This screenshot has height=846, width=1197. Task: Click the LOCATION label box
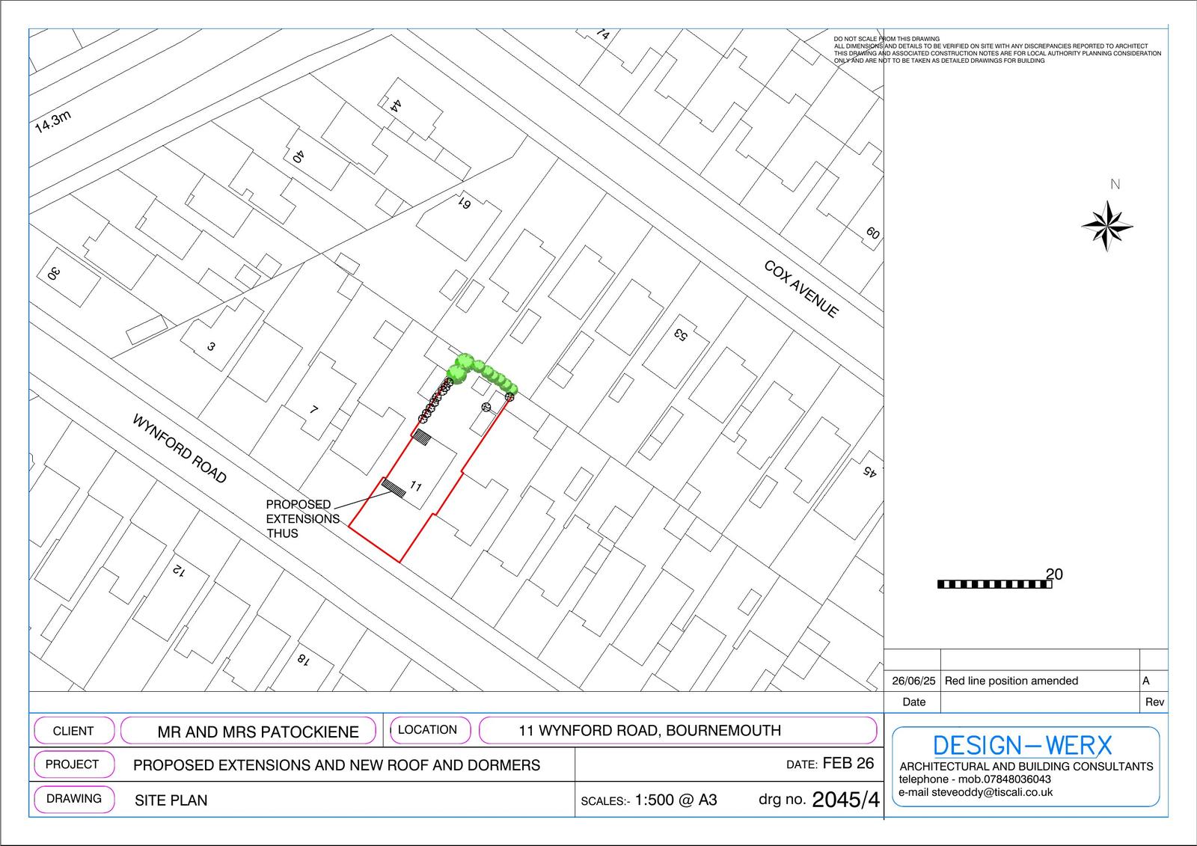(x=428, y=729)
